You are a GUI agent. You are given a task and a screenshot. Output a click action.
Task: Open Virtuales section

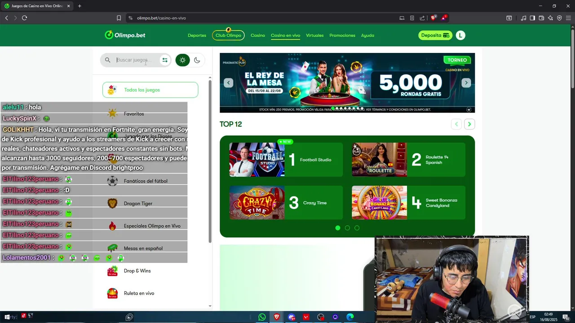point(314,35)
